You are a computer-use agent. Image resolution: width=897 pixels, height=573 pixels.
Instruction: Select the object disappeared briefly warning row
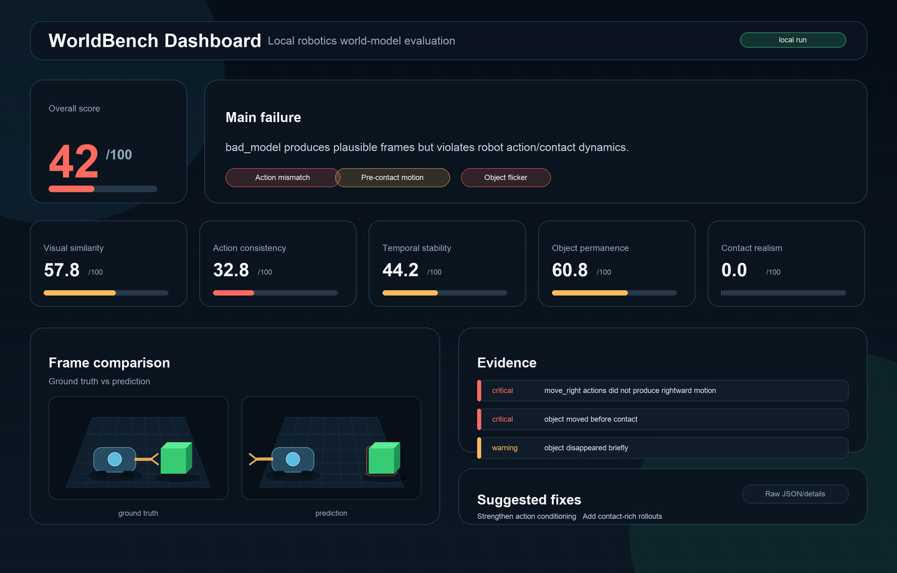(x=663, y=448)
